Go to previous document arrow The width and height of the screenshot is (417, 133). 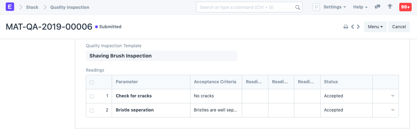[352, 27]
